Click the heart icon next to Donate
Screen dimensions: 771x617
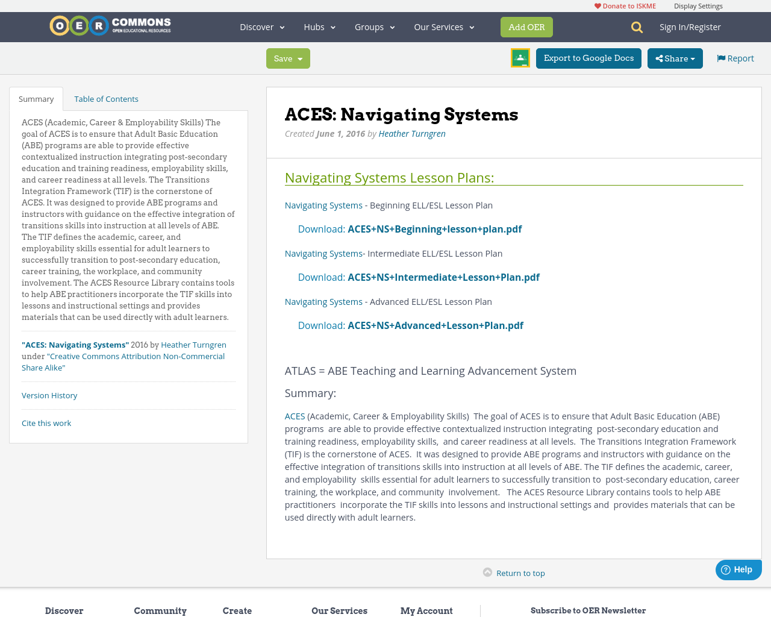(596, 5)
